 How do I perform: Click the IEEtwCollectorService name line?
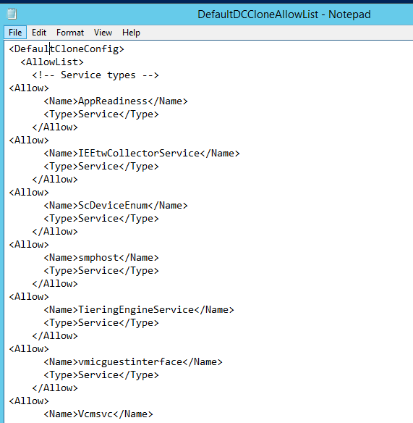142,154
